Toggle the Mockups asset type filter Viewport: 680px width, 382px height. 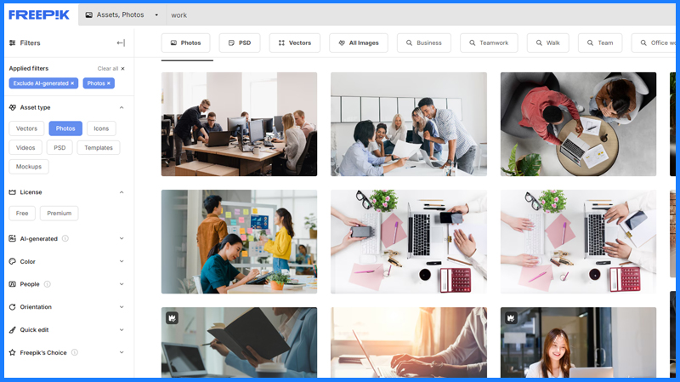pos(29,167)
